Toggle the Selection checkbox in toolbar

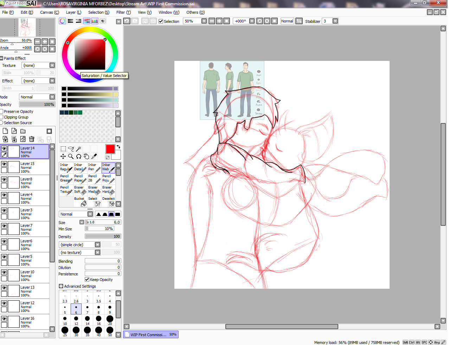click(x=161, y=21)
